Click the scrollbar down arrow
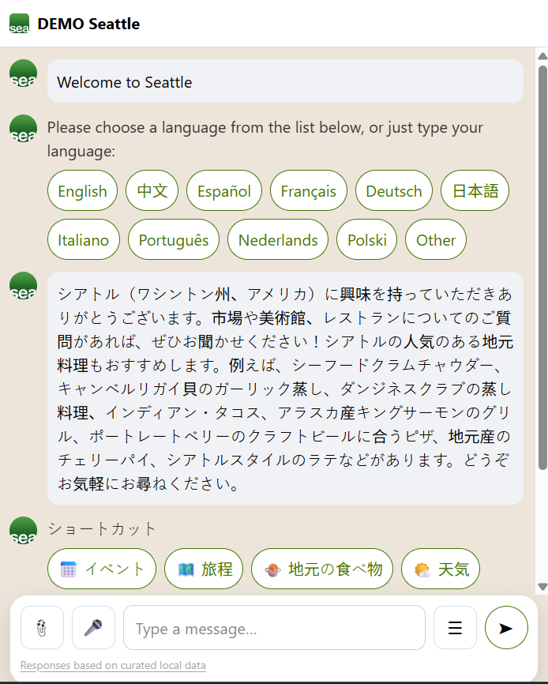 542,587
